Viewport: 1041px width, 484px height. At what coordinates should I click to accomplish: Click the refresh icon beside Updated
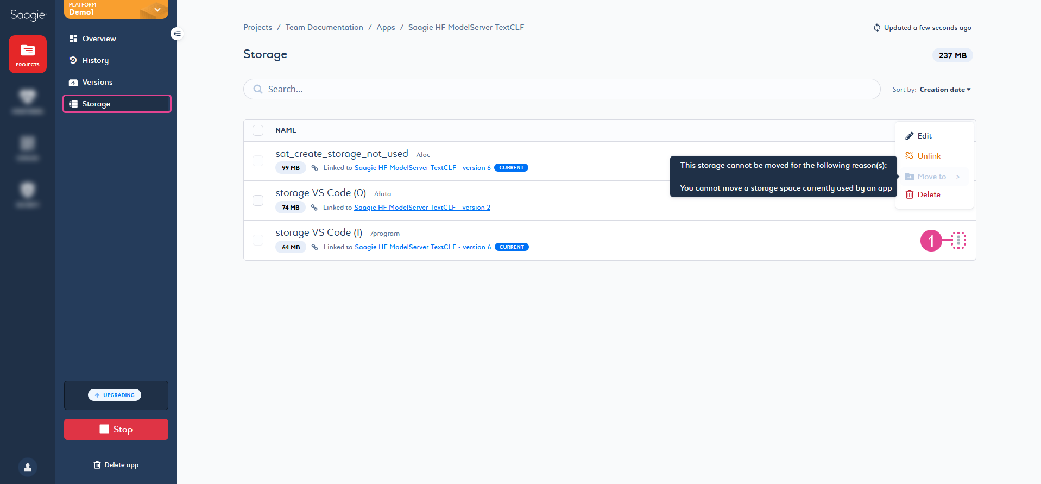pyautogui.click(x=876, y=28)
